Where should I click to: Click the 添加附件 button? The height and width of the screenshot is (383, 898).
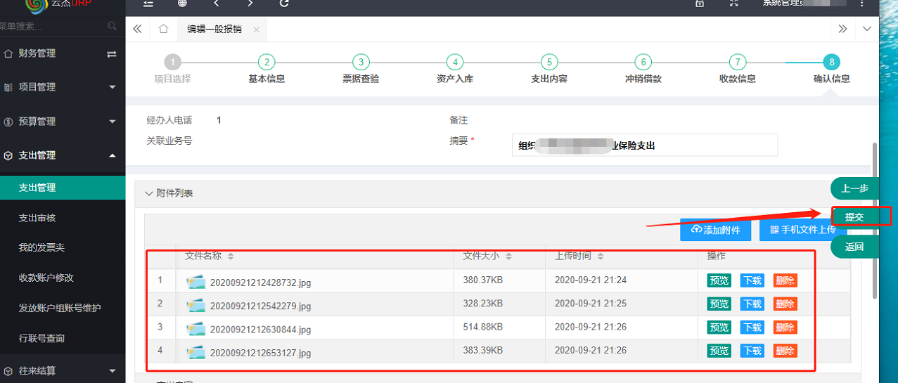[x=716, y=230]
